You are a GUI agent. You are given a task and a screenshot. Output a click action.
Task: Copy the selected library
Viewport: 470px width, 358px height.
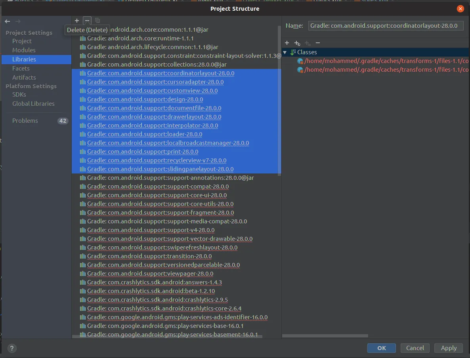click(97, 20)
